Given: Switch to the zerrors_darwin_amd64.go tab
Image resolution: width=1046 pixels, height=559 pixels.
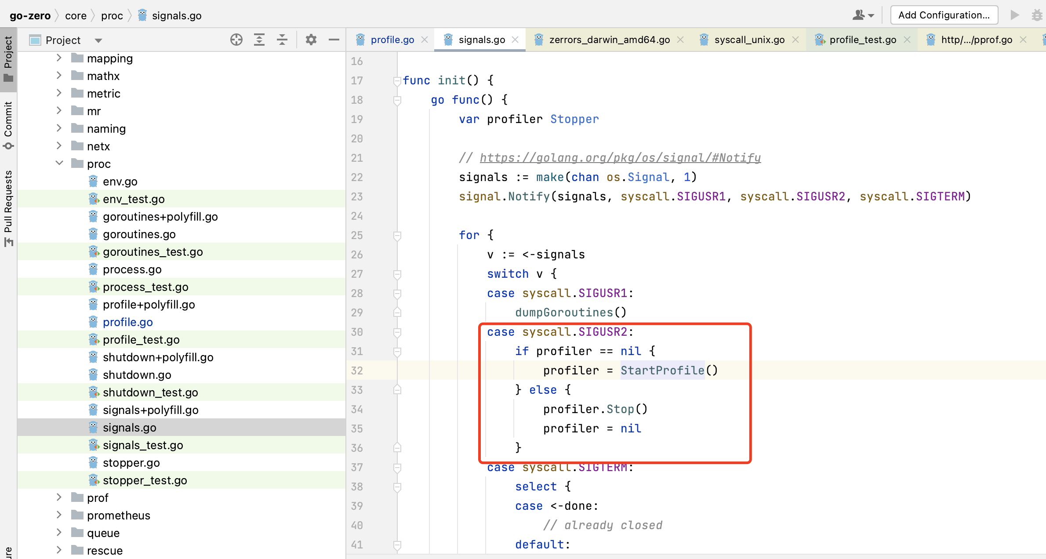Looking at the screenshot, I should pyautogui.click(x=609, y=40).
